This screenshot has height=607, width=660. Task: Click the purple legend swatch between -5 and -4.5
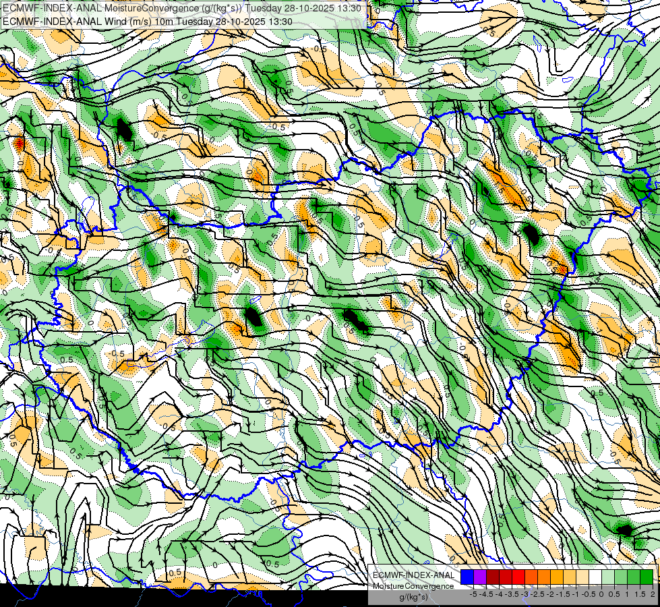480,577
